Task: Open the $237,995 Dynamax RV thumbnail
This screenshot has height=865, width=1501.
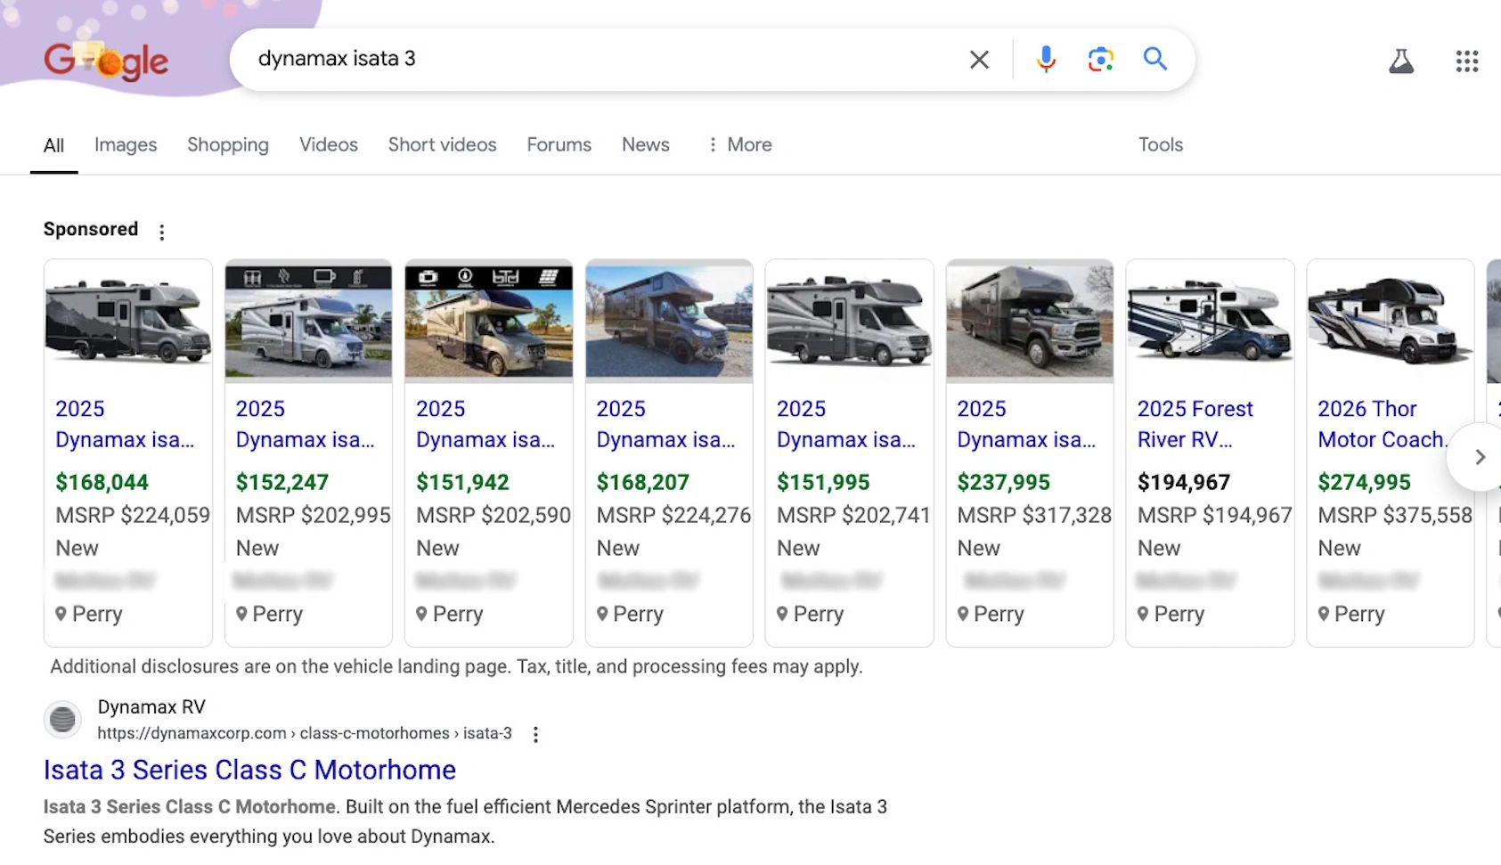Action: 1030,322
